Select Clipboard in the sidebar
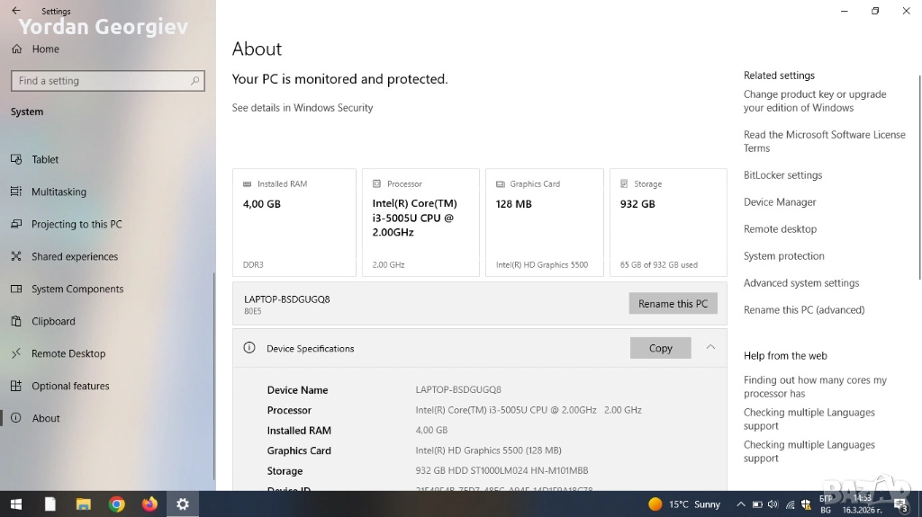This screenshot has width=922, height=517. coord(53,322)
